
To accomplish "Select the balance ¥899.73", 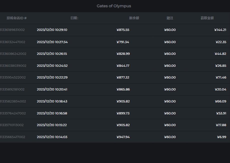I will [123, 113].
